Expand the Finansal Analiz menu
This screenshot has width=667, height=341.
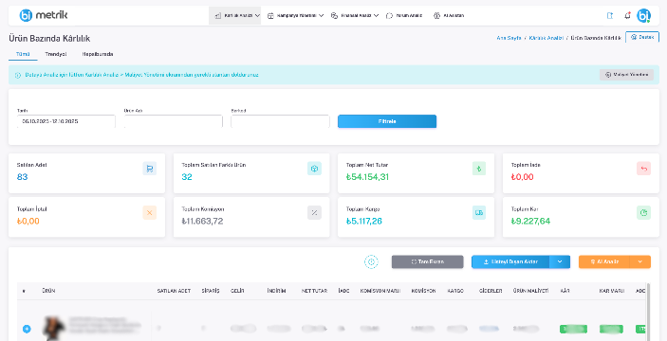click(354, 15)
